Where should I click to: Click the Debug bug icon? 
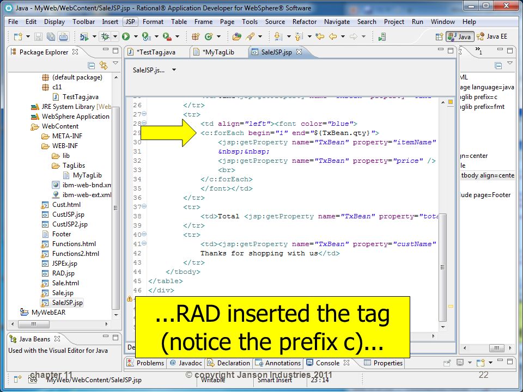point(105,36)
